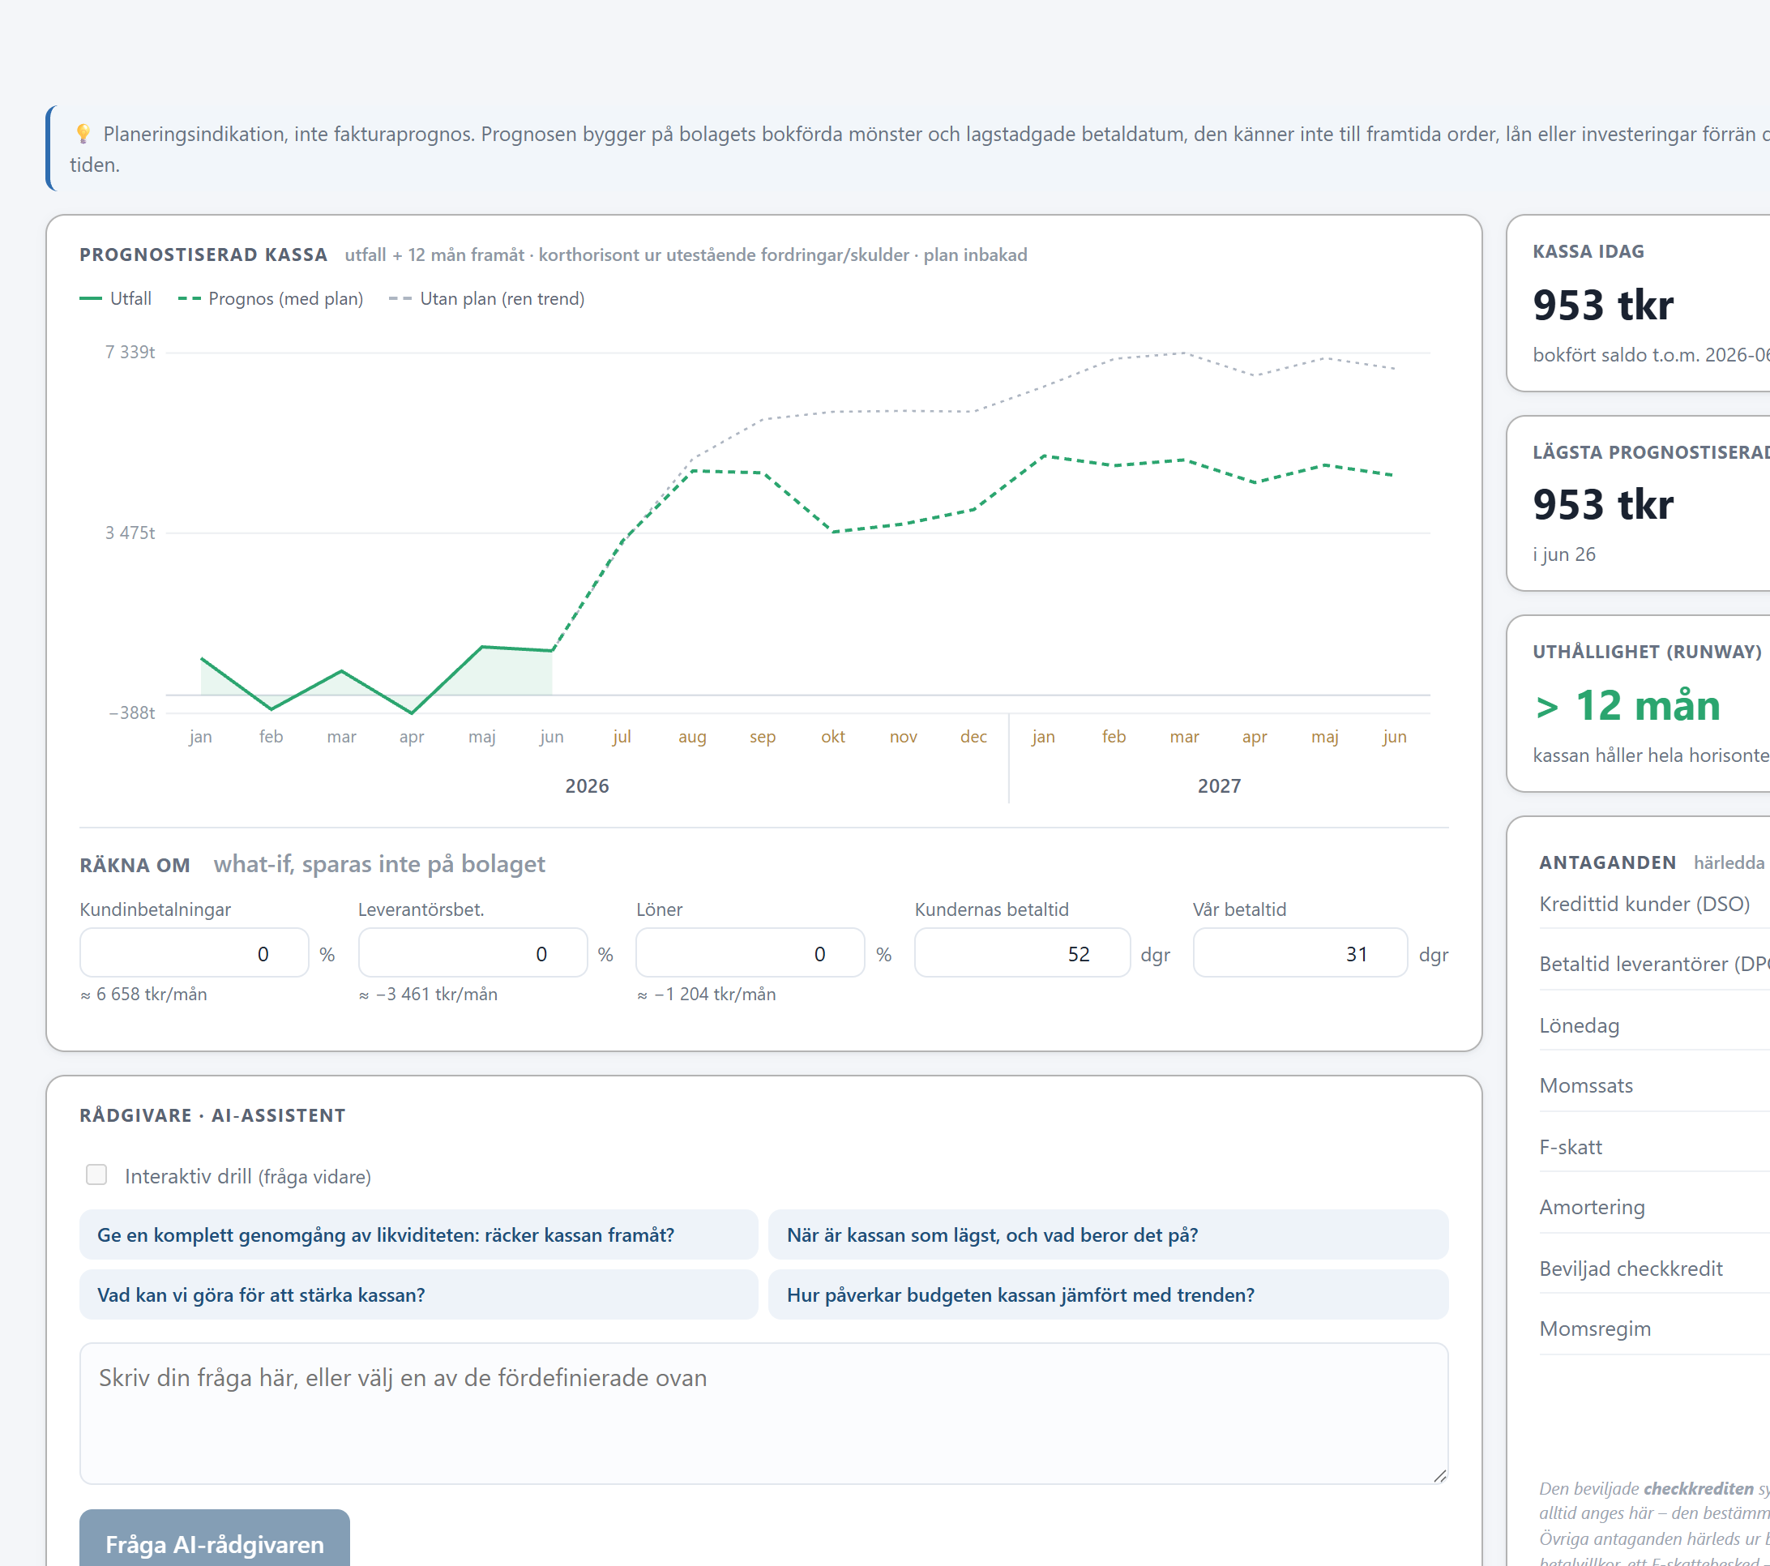This screenshot has height=1566, width=1770.
Task: Click the resize handle of the question textarea
Action: pos(1439,1476)
